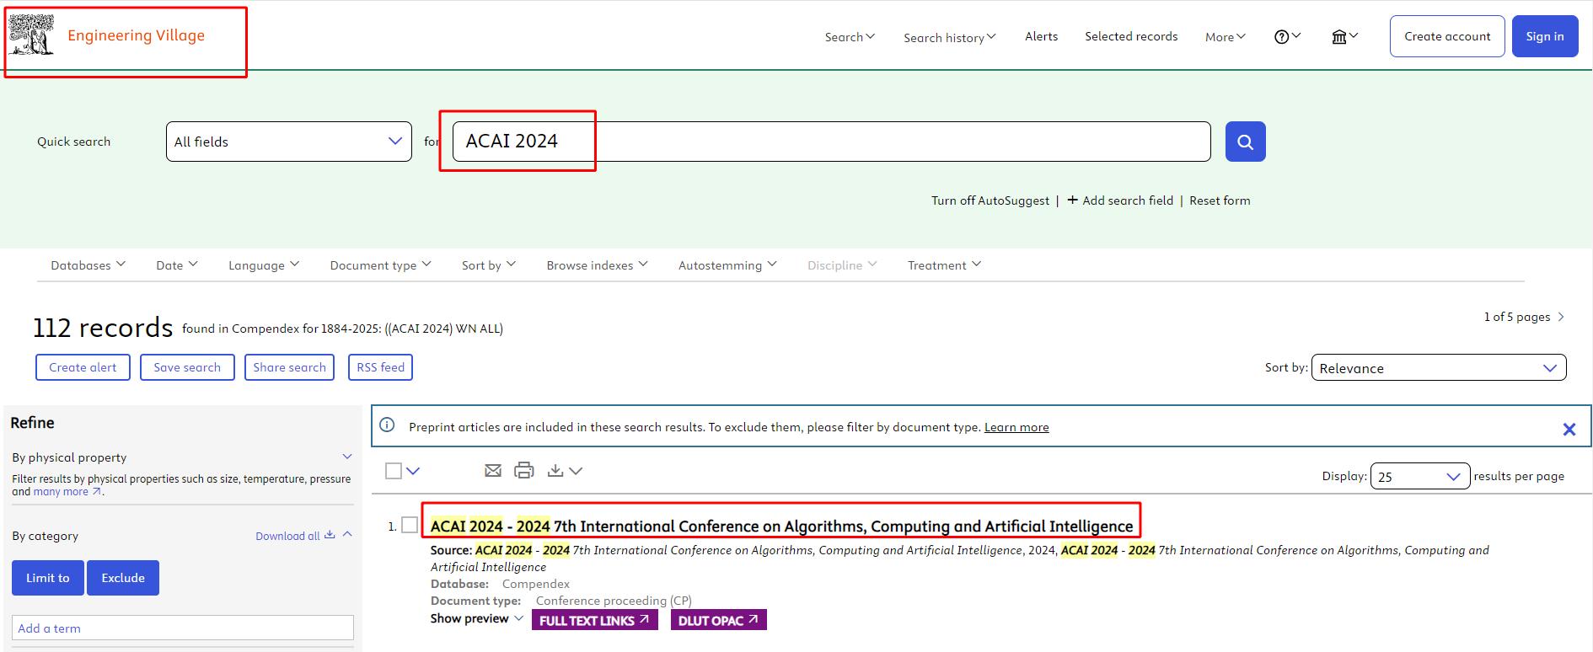The height and width of the screenshot is (652, 1593).
Task: Expand Show preview for result 1
Action: pos(477,618)
